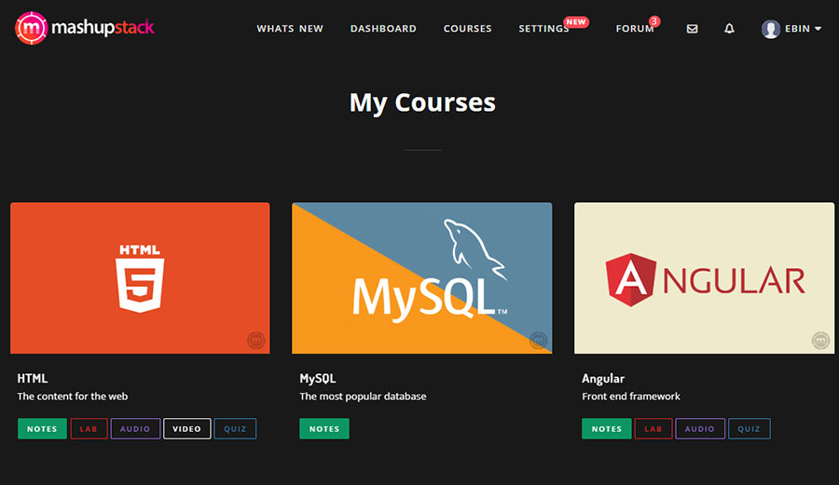Open the Whats New menu item
Screen dimensions: 839x485
290,29
